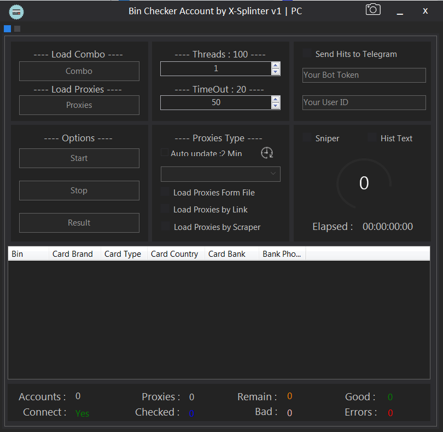The height and width of the screenshot is (432, 443).
Task: Minimize the Bin Checker window
Action: pos(400,11)
